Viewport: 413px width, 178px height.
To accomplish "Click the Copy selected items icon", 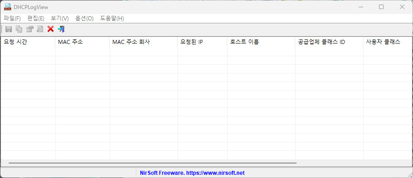I will click(19, 29).
